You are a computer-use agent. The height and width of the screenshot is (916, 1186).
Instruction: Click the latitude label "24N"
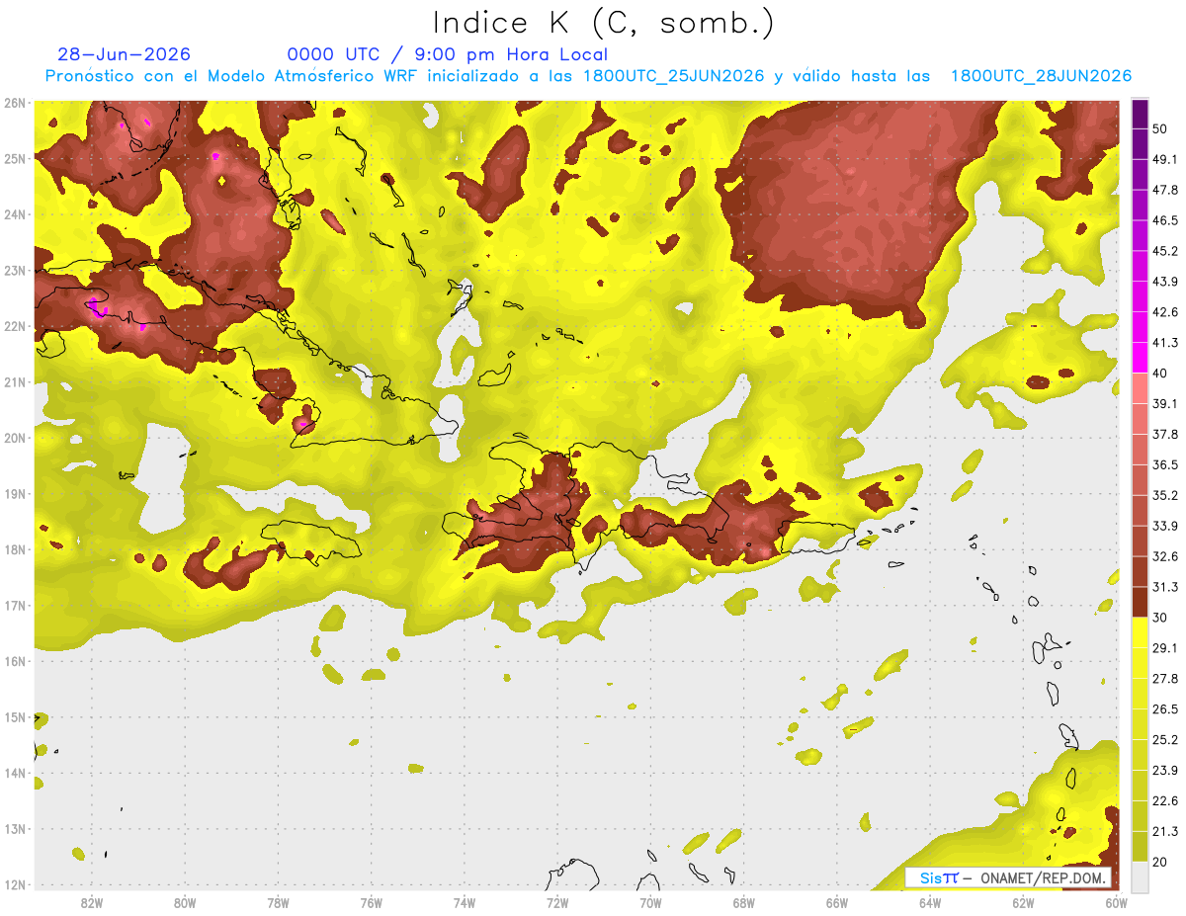tap(15, 214)
